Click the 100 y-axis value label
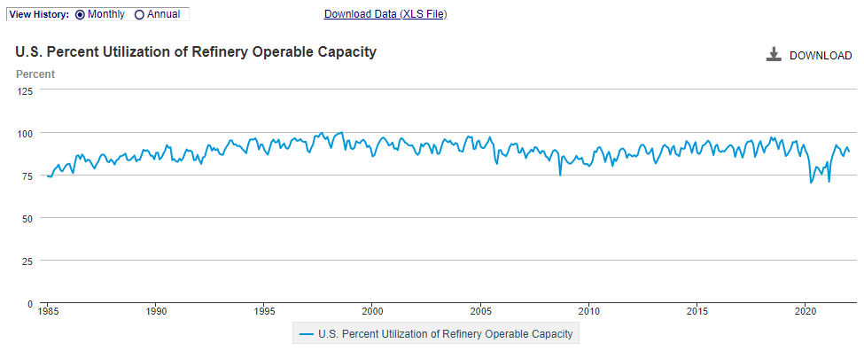The width and height of the screenshot is (864, 351). point(26,133)
